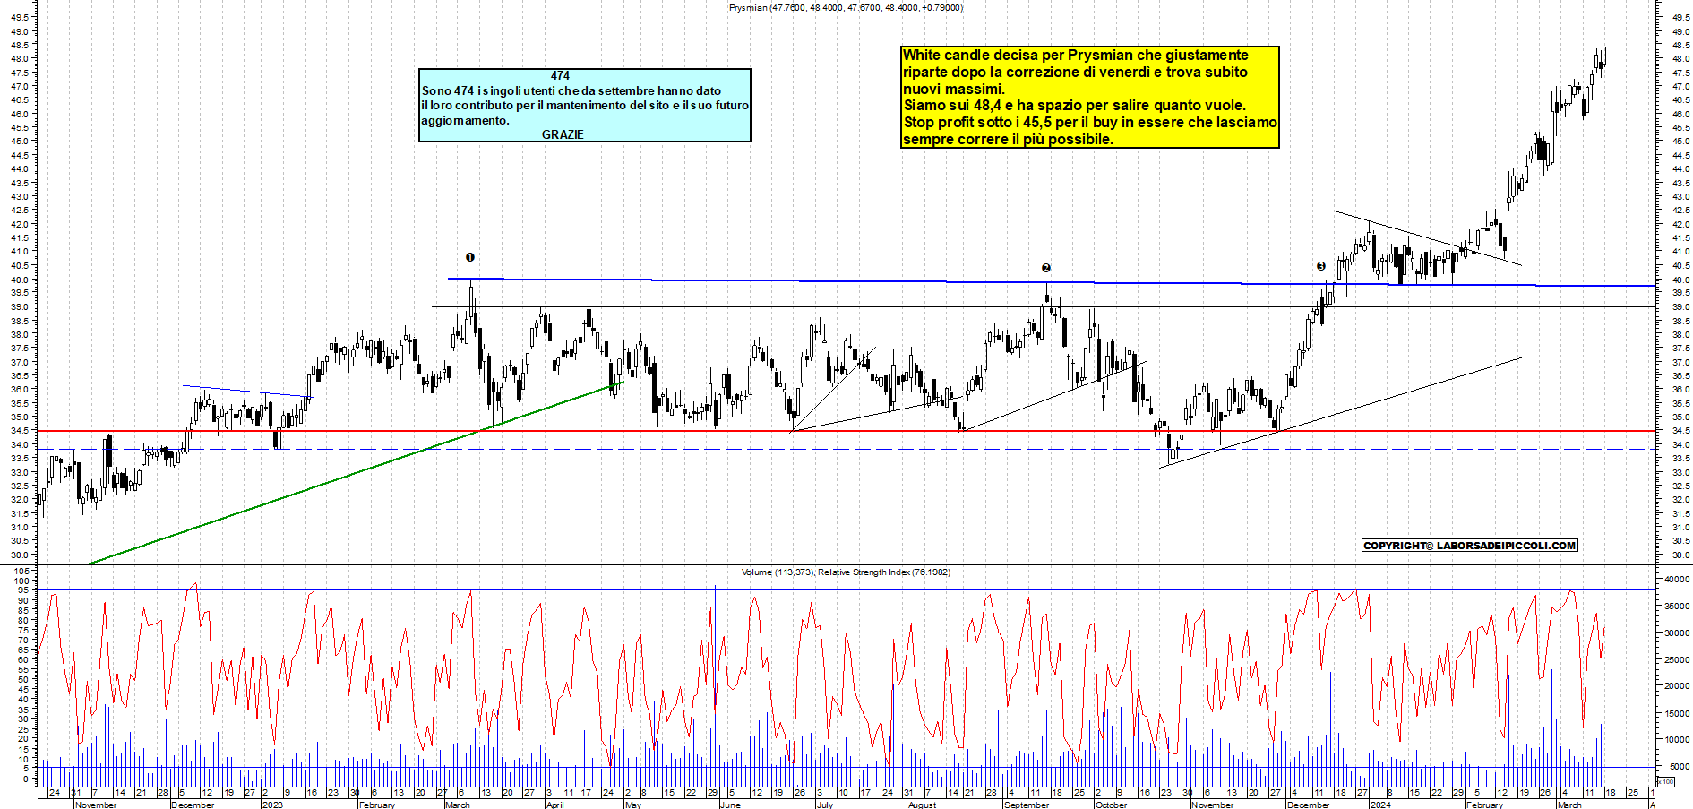The image size is (1693, 809).
Task: Click the '2024' year label on the time axis
Action: [x=1379, y=805]
